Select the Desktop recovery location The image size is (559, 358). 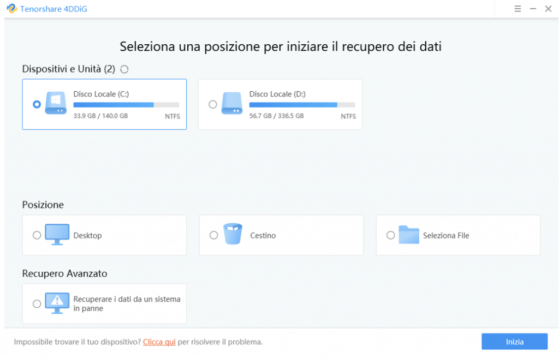point(37,235)
